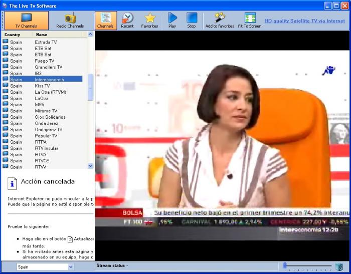This screenshot has width=351, height=274.
Task: Click the speaker mute icon
Action: coord(339,266)
